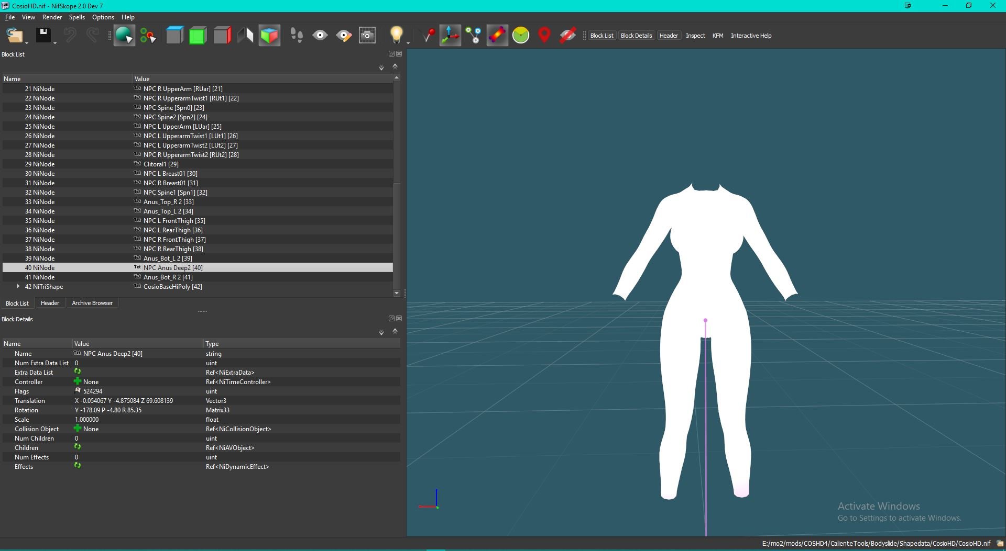
Task: Toggle Perspective colored cube icon
Action: point(269,36)
